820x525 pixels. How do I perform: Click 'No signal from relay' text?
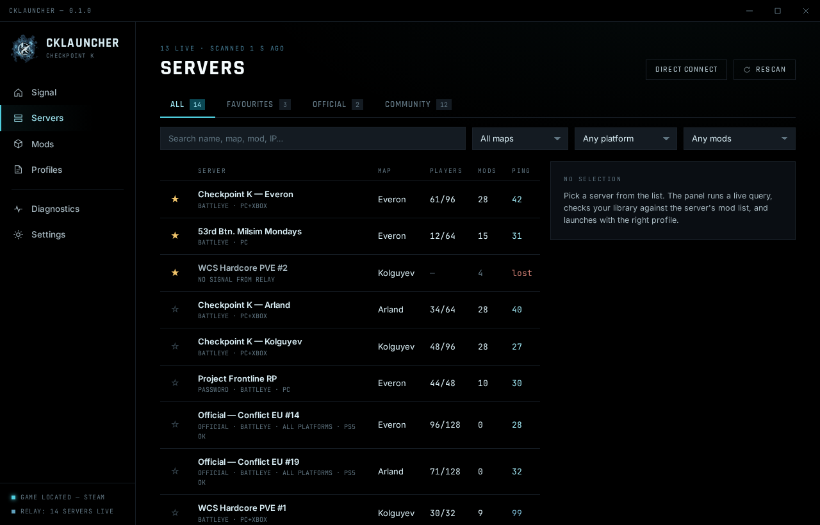pyautogui.click(x=236, y=279)
